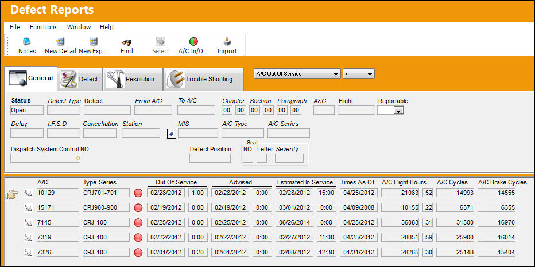Click the Select toolbar icon
This screenshot has height=267, width=535.
click(x=160, y=42)
